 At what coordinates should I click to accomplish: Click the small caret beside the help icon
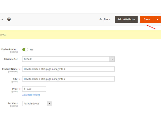click(x=2, y=19)
